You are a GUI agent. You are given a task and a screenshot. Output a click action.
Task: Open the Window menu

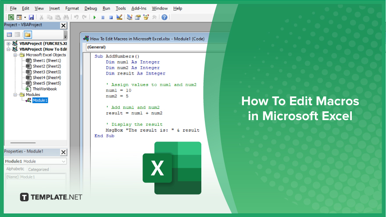pos(160,8)
